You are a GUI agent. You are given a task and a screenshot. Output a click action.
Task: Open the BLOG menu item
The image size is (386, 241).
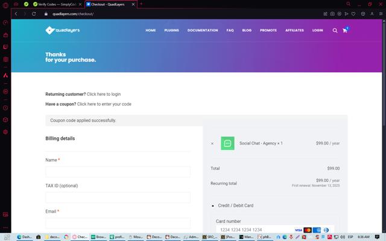point(247,30)
